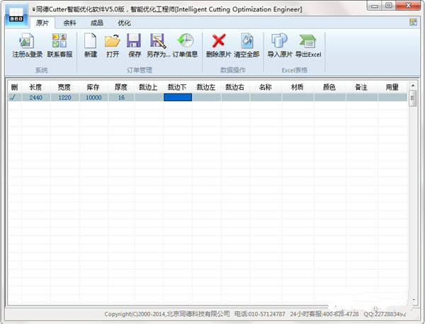Click the 裁边上 column header
This screenshot has width=425, height=324.
[149, 87]
